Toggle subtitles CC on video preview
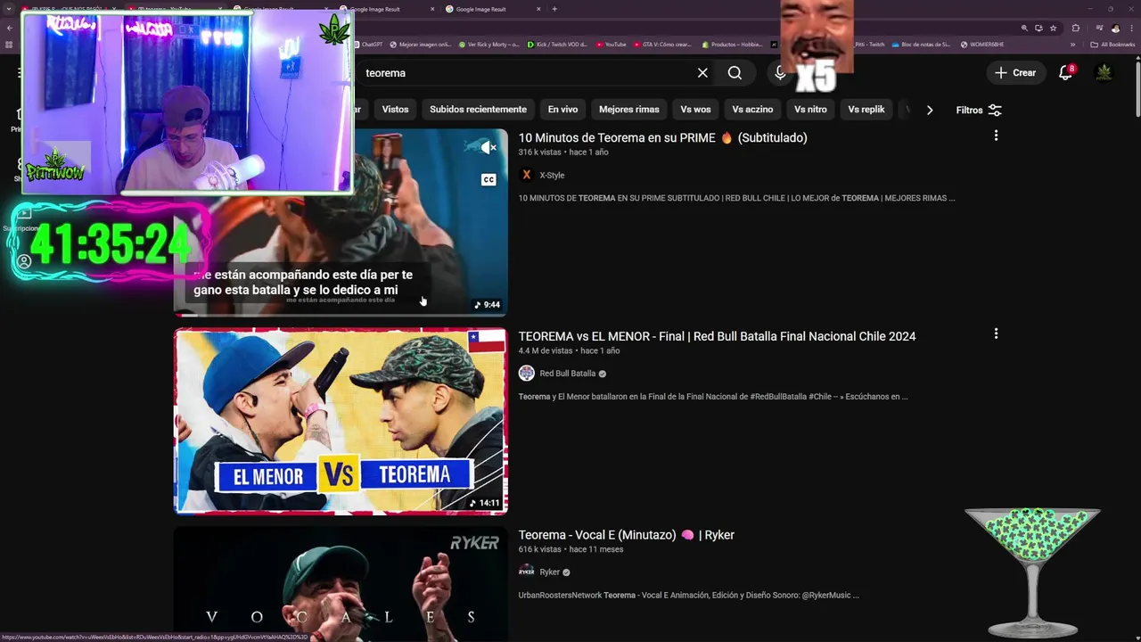The image size is (1141, 642). [x=488, y=180]
